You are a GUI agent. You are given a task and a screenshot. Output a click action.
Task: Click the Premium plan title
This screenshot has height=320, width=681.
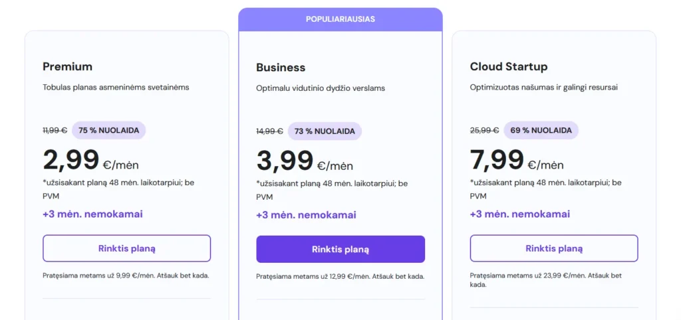click(x=67, y=67)
